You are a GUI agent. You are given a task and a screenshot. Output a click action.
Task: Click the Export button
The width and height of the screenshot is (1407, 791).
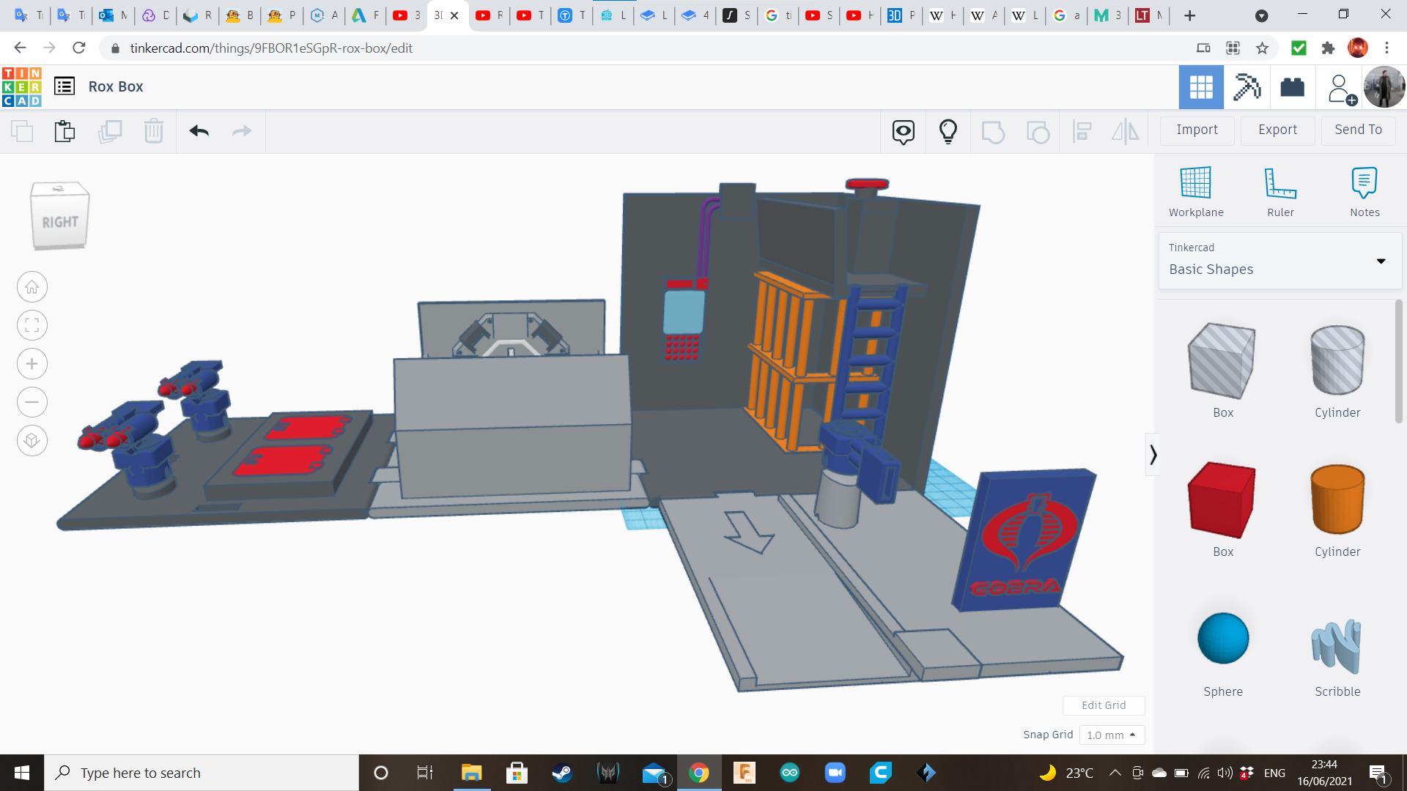pos(1277,130)
